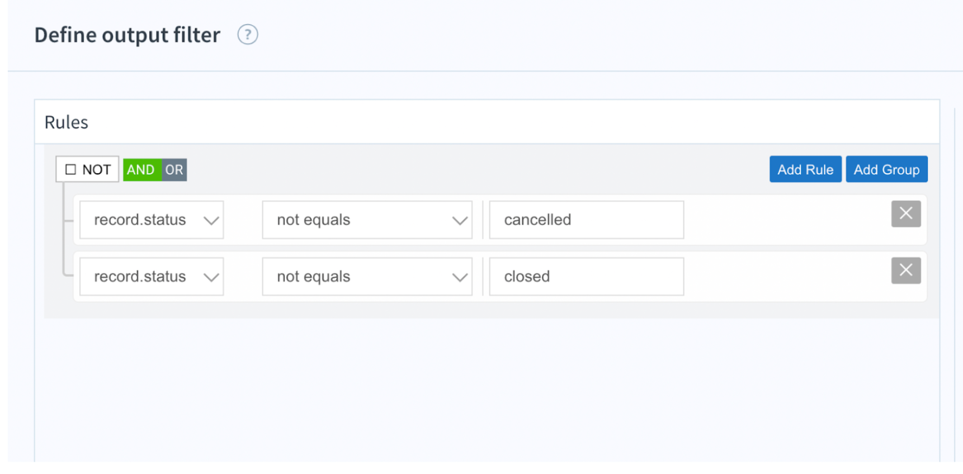
Task: Click chevron arrow of first record.status
Action: [x=211, y=221]
